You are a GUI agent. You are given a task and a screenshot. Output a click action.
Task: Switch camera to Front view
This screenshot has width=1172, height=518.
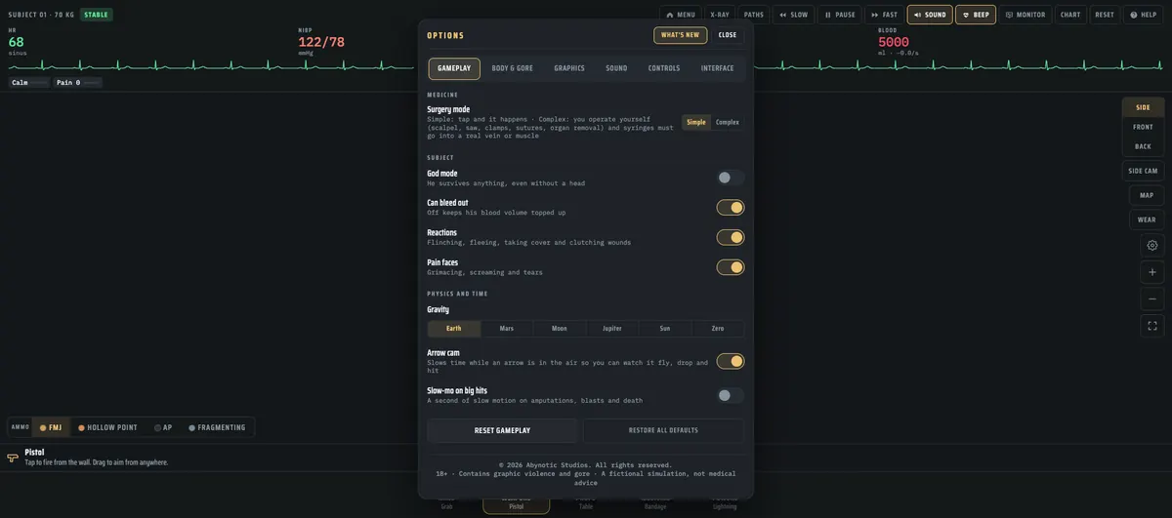tap(1143, 127)
